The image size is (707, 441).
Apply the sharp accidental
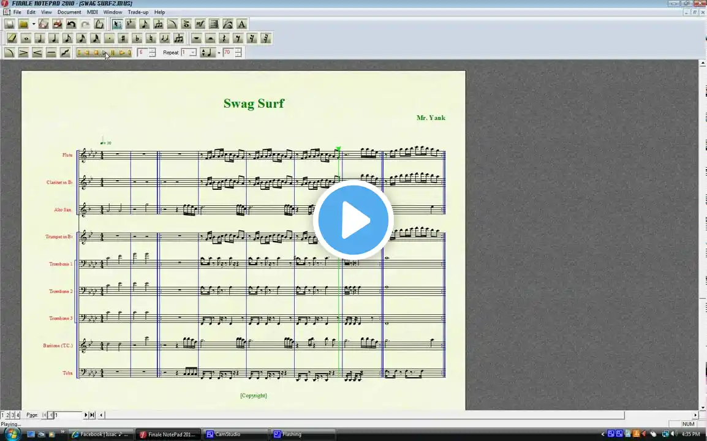pyautogui.click(x=123, y=39)
